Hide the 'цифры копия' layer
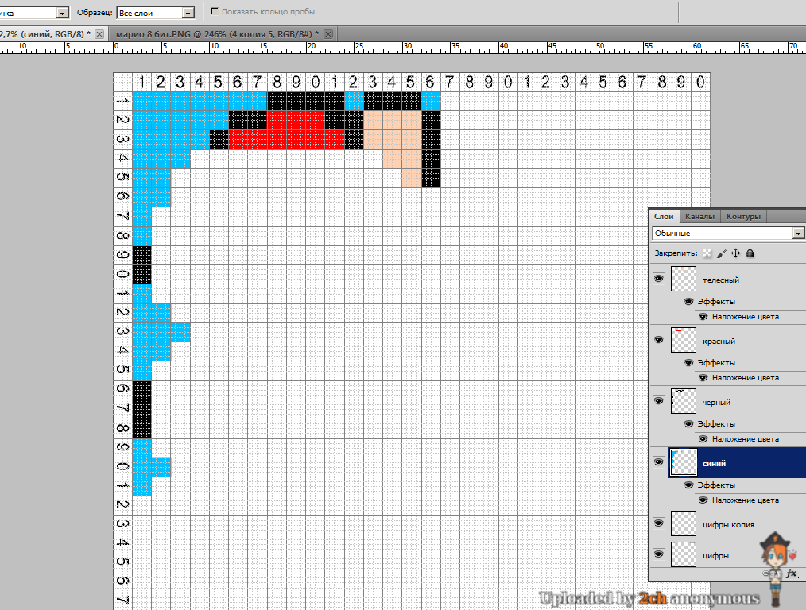Image resolution: width=806 pixels, height=610 pixels. tap(658, 523)
